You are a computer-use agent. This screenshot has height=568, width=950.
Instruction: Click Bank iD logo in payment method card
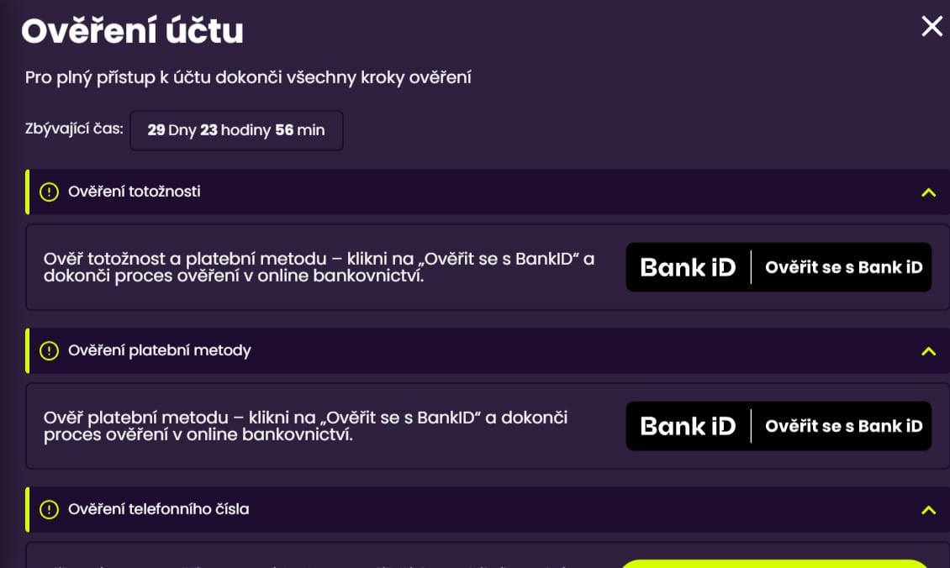point(688,426)
